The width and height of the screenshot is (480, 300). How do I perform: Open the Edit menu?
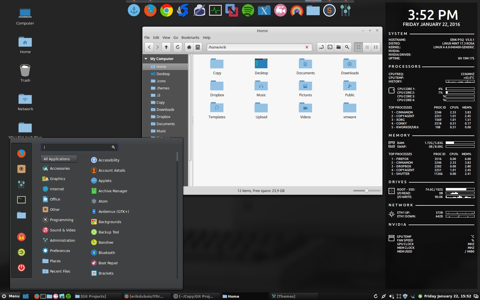pos(156,37)
